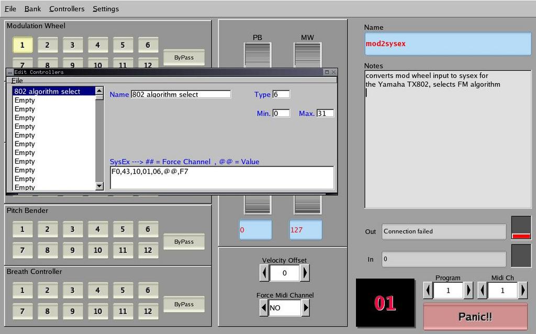Toggle controller button 1 under Modulation Wheel
The image size is (536, 334).
click(x=22, y=45)
